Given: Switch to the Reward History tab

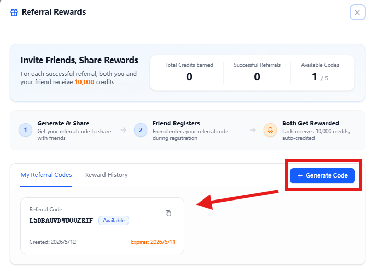Looking at the screenshot, I should coord(107,175).
